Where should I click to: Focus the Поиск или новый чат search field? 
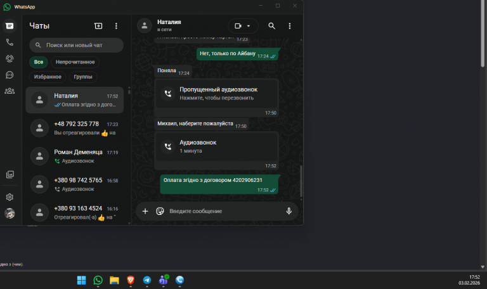pyautogui.click(x=76, y=46)
